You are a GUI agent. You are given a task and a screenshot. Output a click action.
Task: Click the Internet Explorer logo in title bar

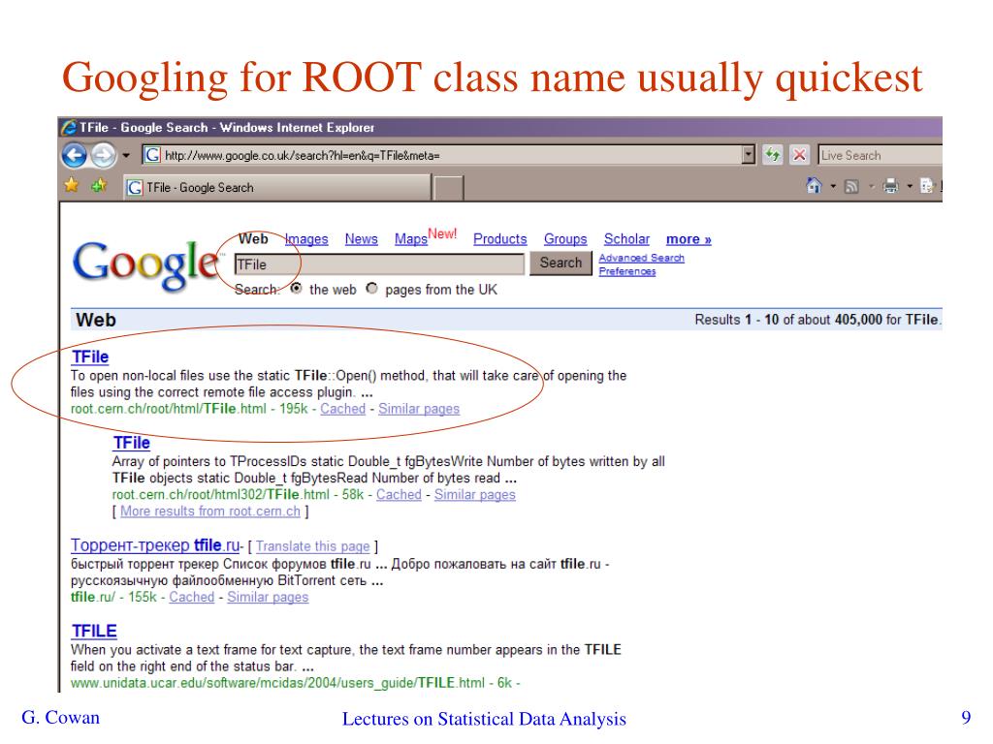(69, 127)
